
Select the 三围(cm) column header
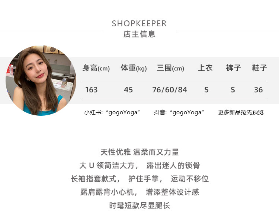coord(170,68)
